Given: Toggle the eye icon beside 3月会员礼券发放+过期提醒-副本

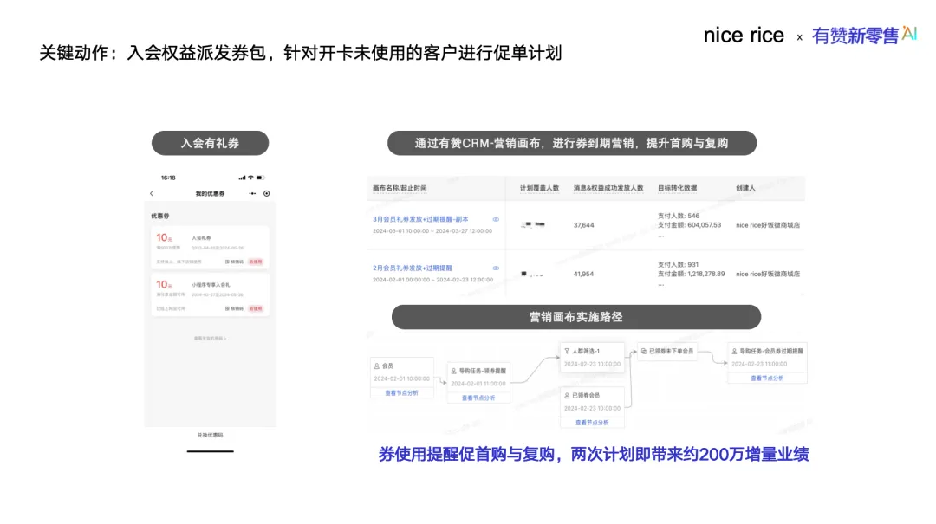Looking at the screenshot, I should coord(496,219).
